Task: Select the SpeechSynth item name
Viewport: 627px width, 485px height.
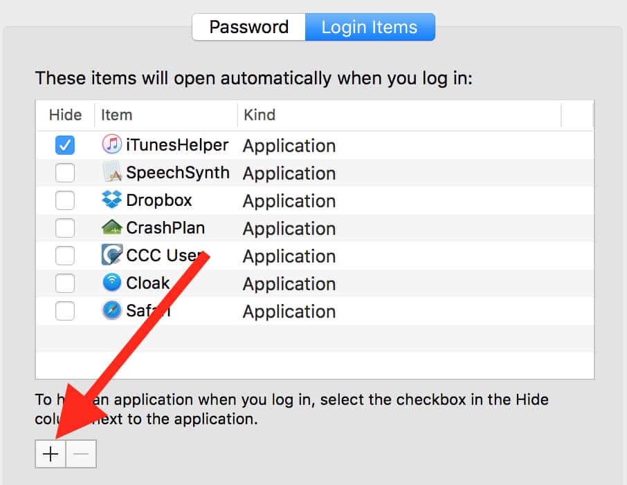Action: [178, 173]
